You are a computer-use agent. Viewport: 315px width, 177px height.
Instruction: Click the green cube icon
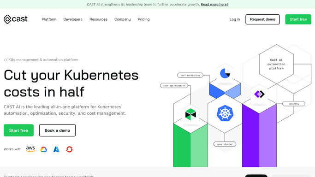pyautogui.click(x=190, y=114)
